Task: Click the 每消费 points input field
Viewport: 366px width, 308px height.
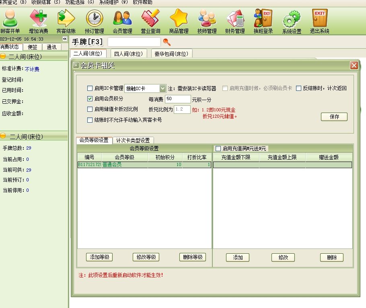Action: coord(177,99)
